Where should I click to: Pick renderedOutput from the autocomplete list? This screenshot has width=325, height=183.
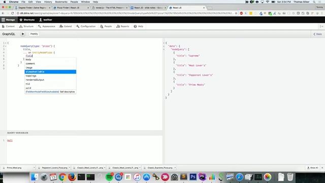[x=50, y=80]
